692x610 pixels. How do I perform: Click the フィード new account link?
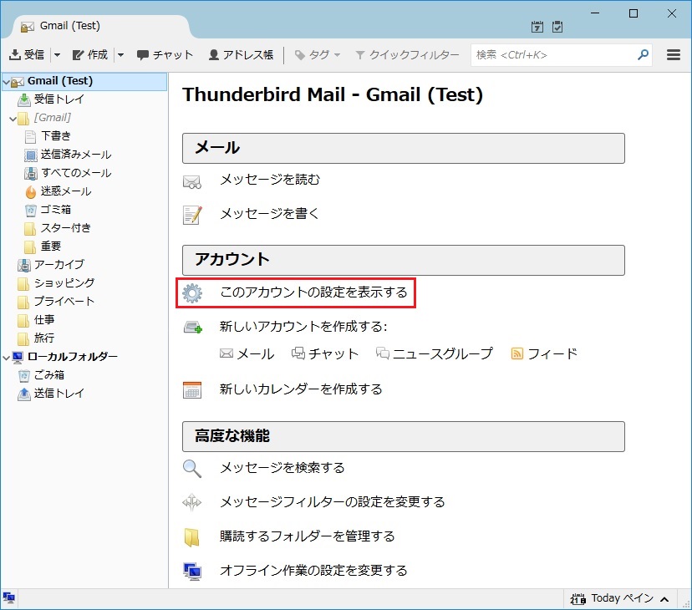pos(544,353)
